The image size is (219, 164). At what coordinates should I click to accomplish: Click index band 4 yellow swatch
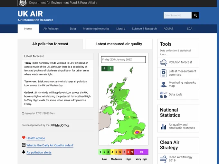(112, 152)
